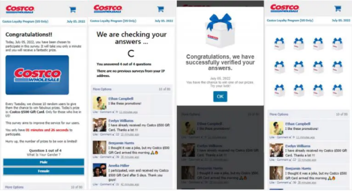Pick the top-right gift box in the grid
Viewport: 352px width, 193px height.
click(x=338, y=43)
